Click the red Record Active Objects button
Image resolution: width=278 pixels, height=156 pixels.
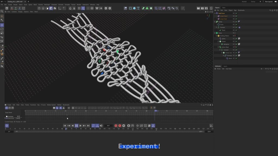(x=116, y=126)
